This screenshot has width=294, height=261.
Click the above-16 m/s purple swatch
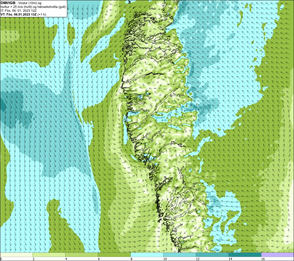click(278, 255)
